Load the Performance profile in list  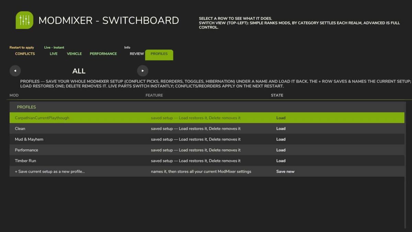coord(281,150)
